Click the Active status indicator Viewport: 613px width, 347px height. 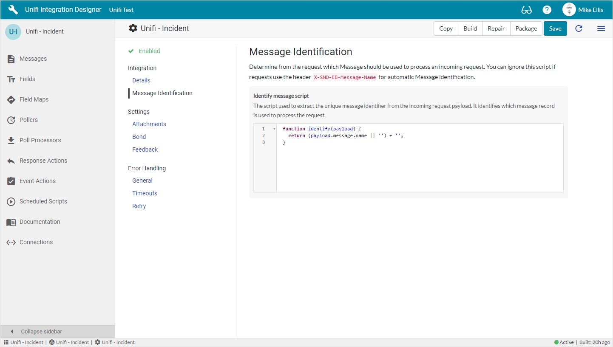tap(564, 342)
